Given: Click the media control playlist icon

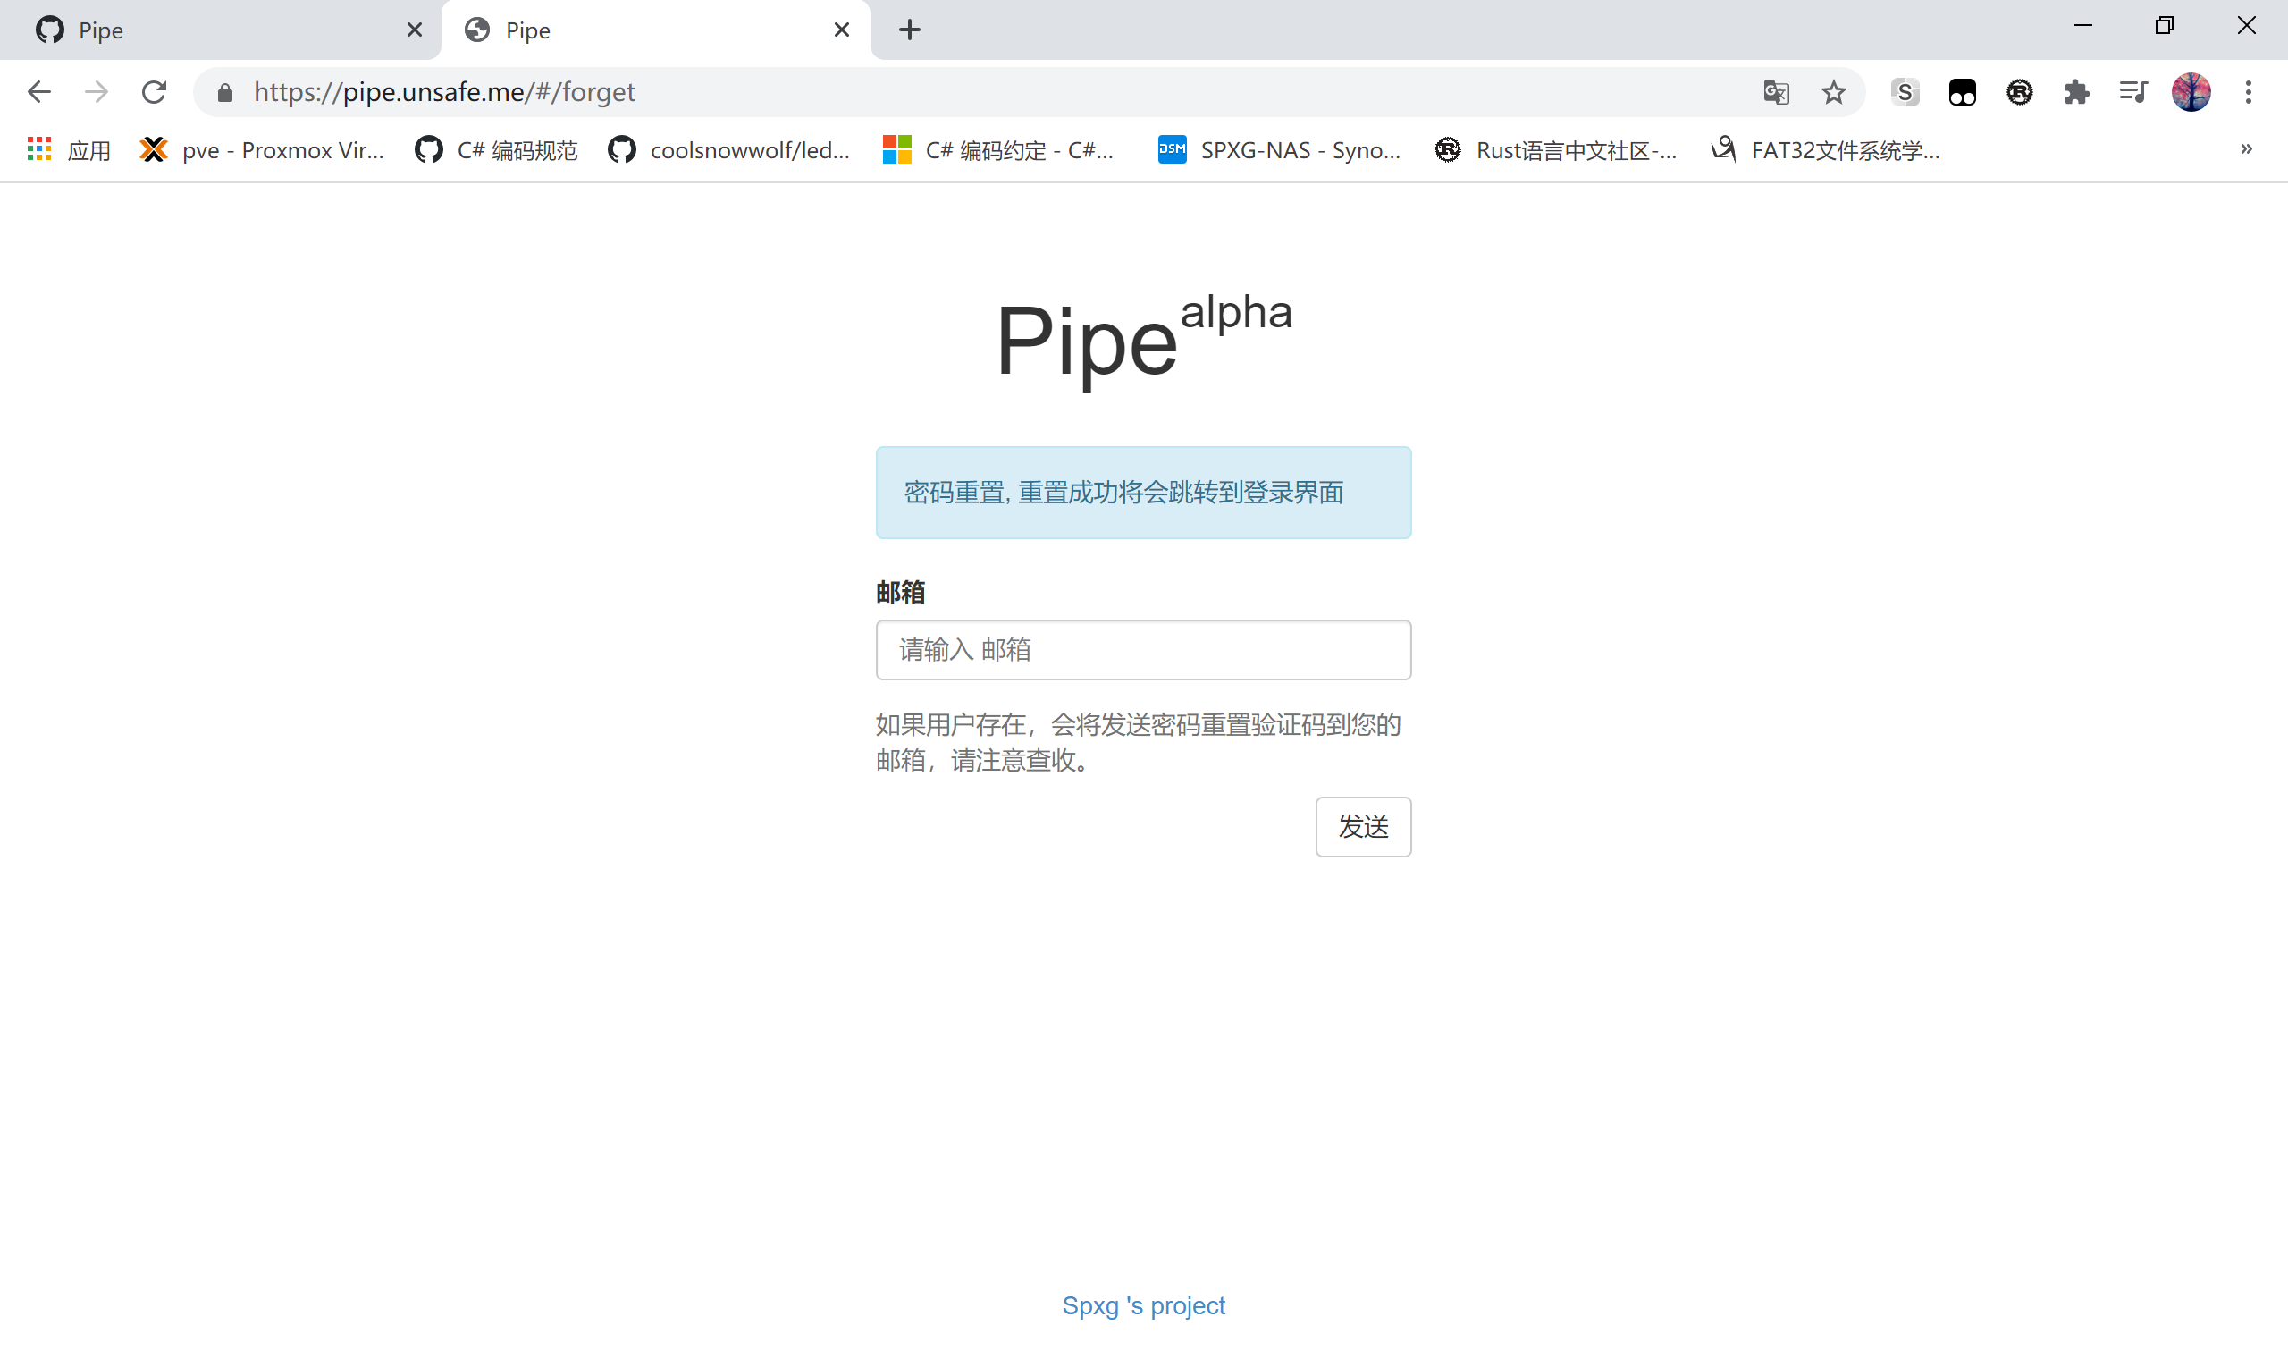Looking at the screenshot, I should click(2133, 91).
